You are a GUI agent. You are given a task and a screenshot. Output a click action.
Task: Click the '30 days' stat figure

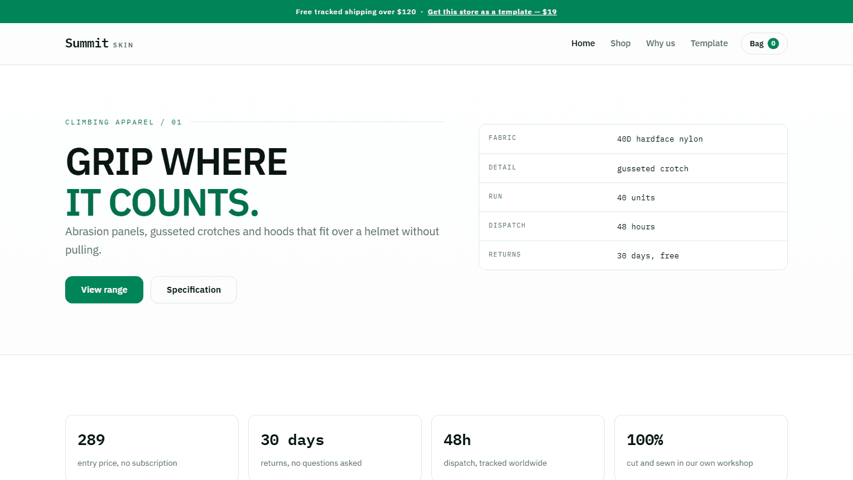(293, 440)
